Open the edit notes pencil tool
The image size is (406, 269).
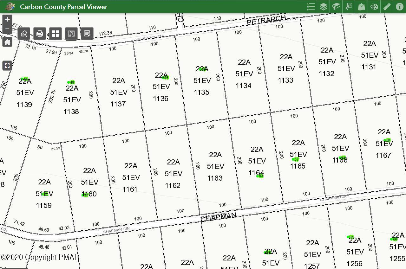[x=87, y=33]
